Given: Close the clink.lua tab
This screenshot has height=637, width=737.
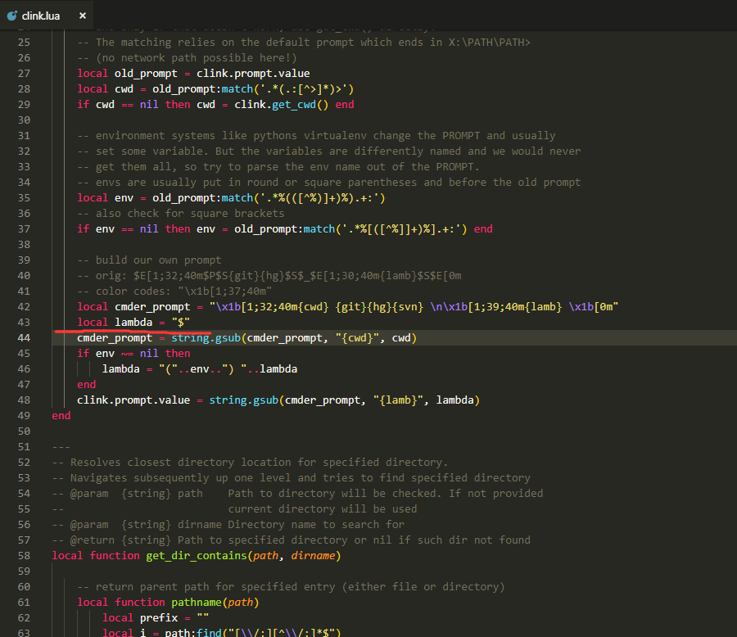Looking at the screenshot, I should point(82,16).
